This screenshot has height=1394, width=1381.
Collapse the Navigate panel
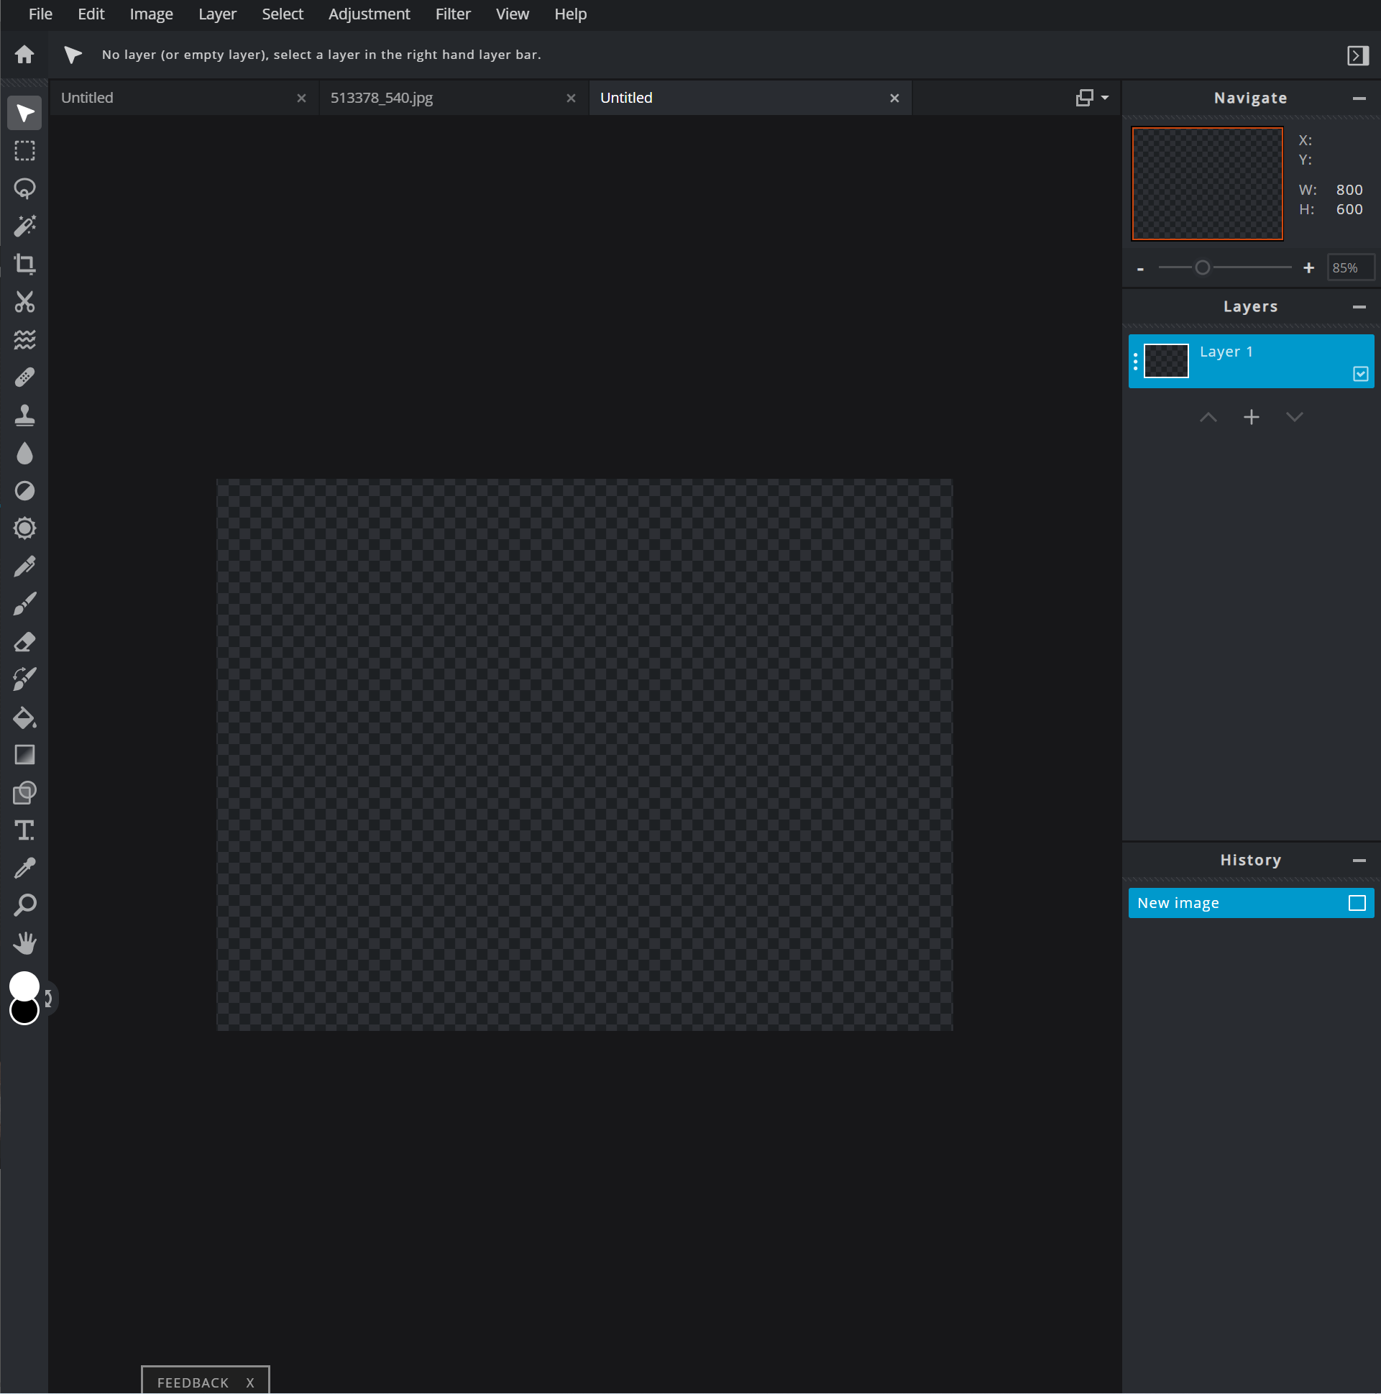(1359, 98)
